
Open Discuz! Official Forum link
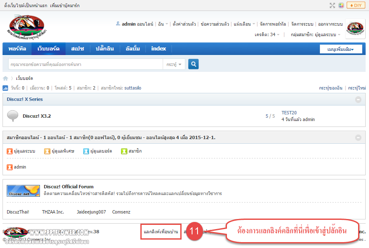(69, 187)
